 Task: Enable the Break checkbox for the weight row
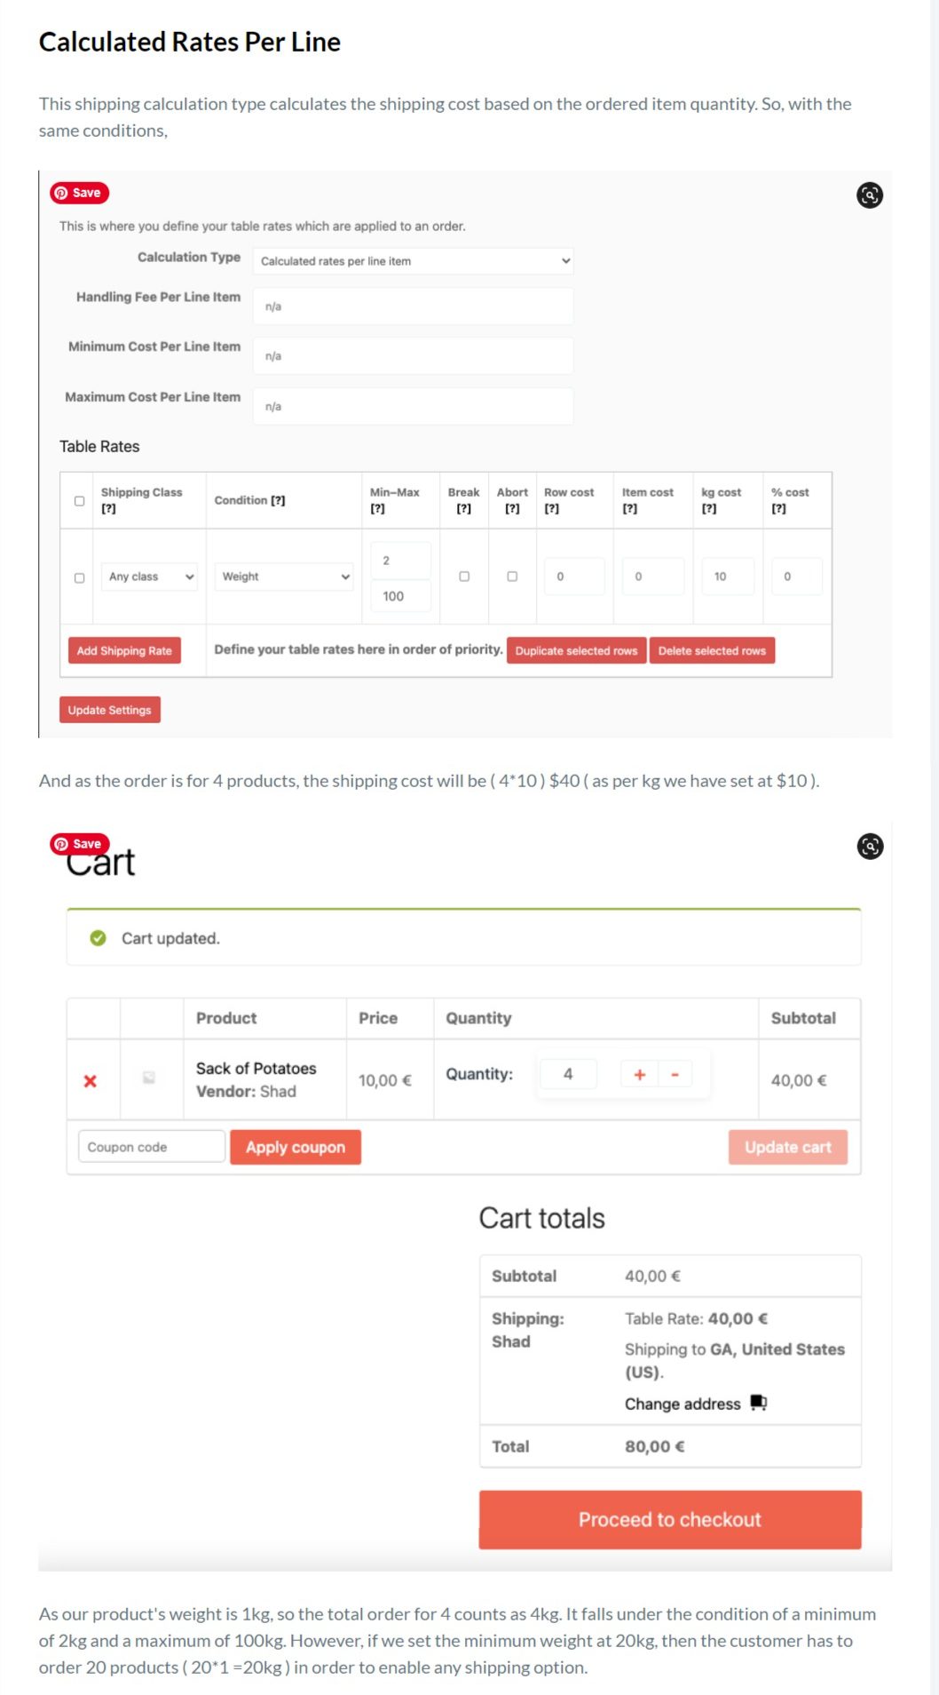pos(464,577)
